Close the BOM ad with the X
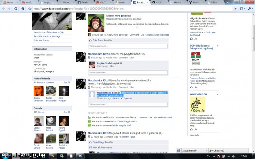The image size is (255, 159). (218, 46)
